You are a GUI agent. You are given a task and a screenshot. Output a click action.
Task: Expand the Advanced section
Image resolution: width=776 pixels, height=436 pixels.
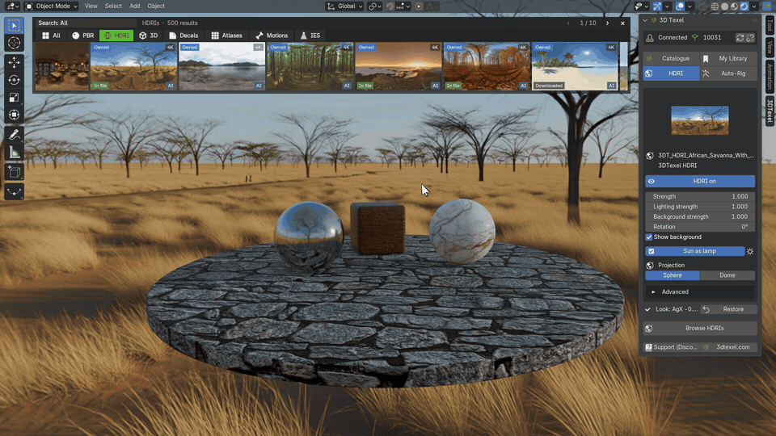click(x=700, y=292)
